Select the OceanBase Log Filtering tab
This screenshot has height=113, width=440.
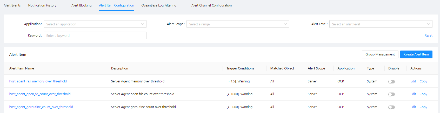[x=159, y=5]
